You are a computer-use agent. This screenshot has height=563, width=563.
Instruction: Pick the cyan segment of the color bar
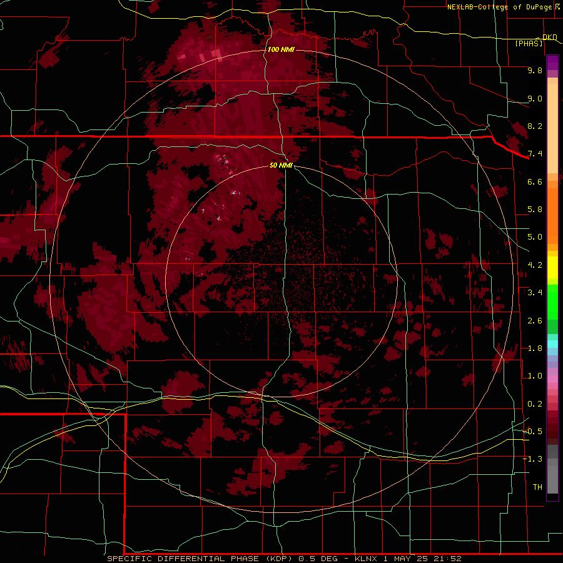(x=552, y=344)
